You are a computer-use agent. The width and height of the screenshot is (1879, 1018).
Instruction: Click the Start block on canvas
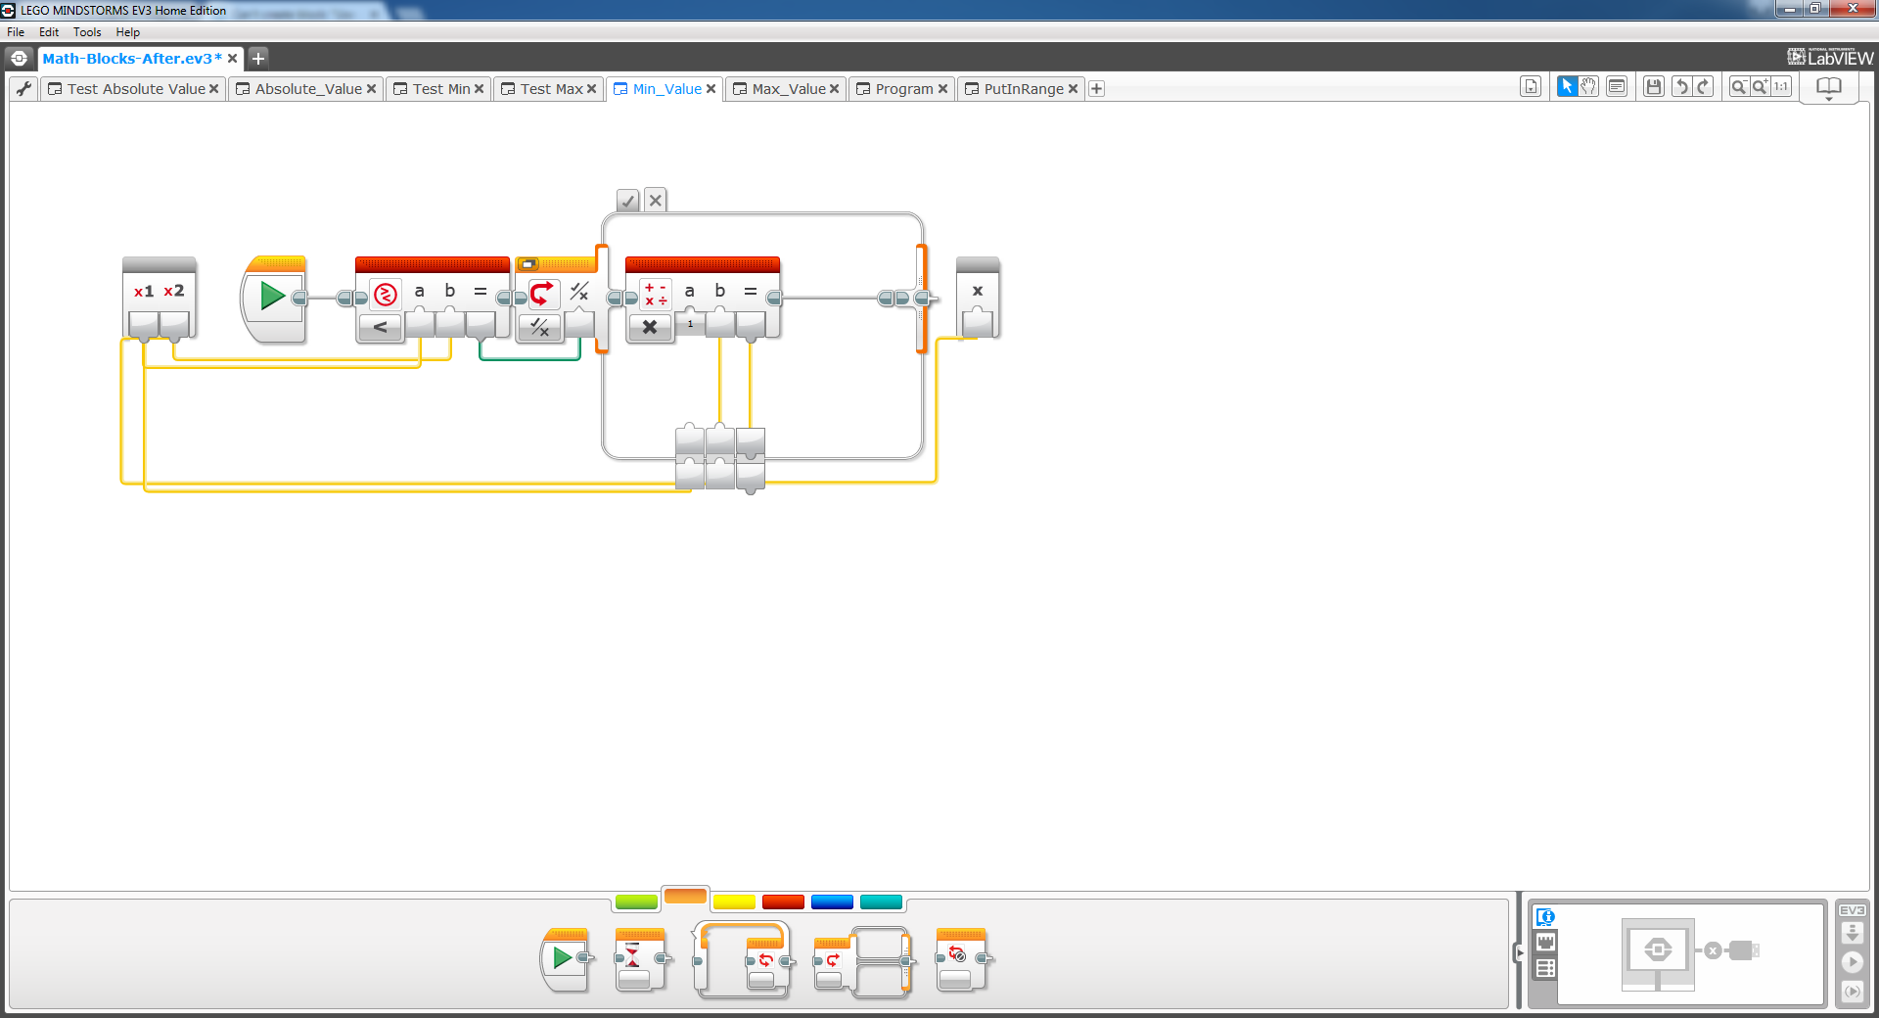click(x=274, y=298)
